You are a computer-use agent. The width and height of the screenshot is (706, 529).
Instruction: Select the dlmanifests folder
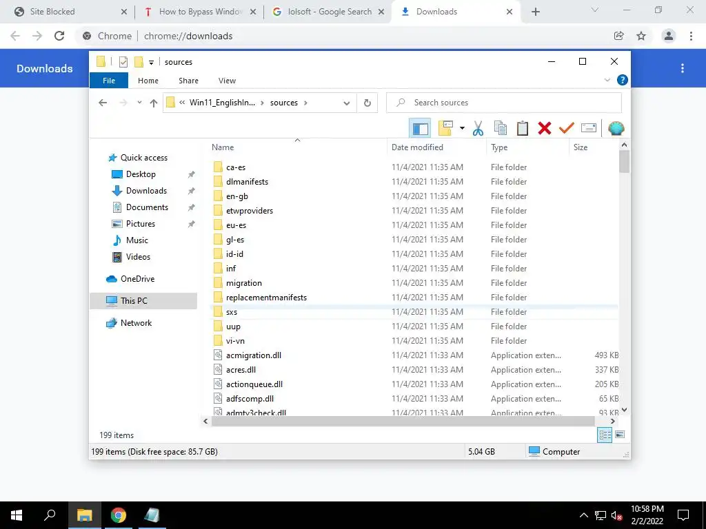pos(248,182)
